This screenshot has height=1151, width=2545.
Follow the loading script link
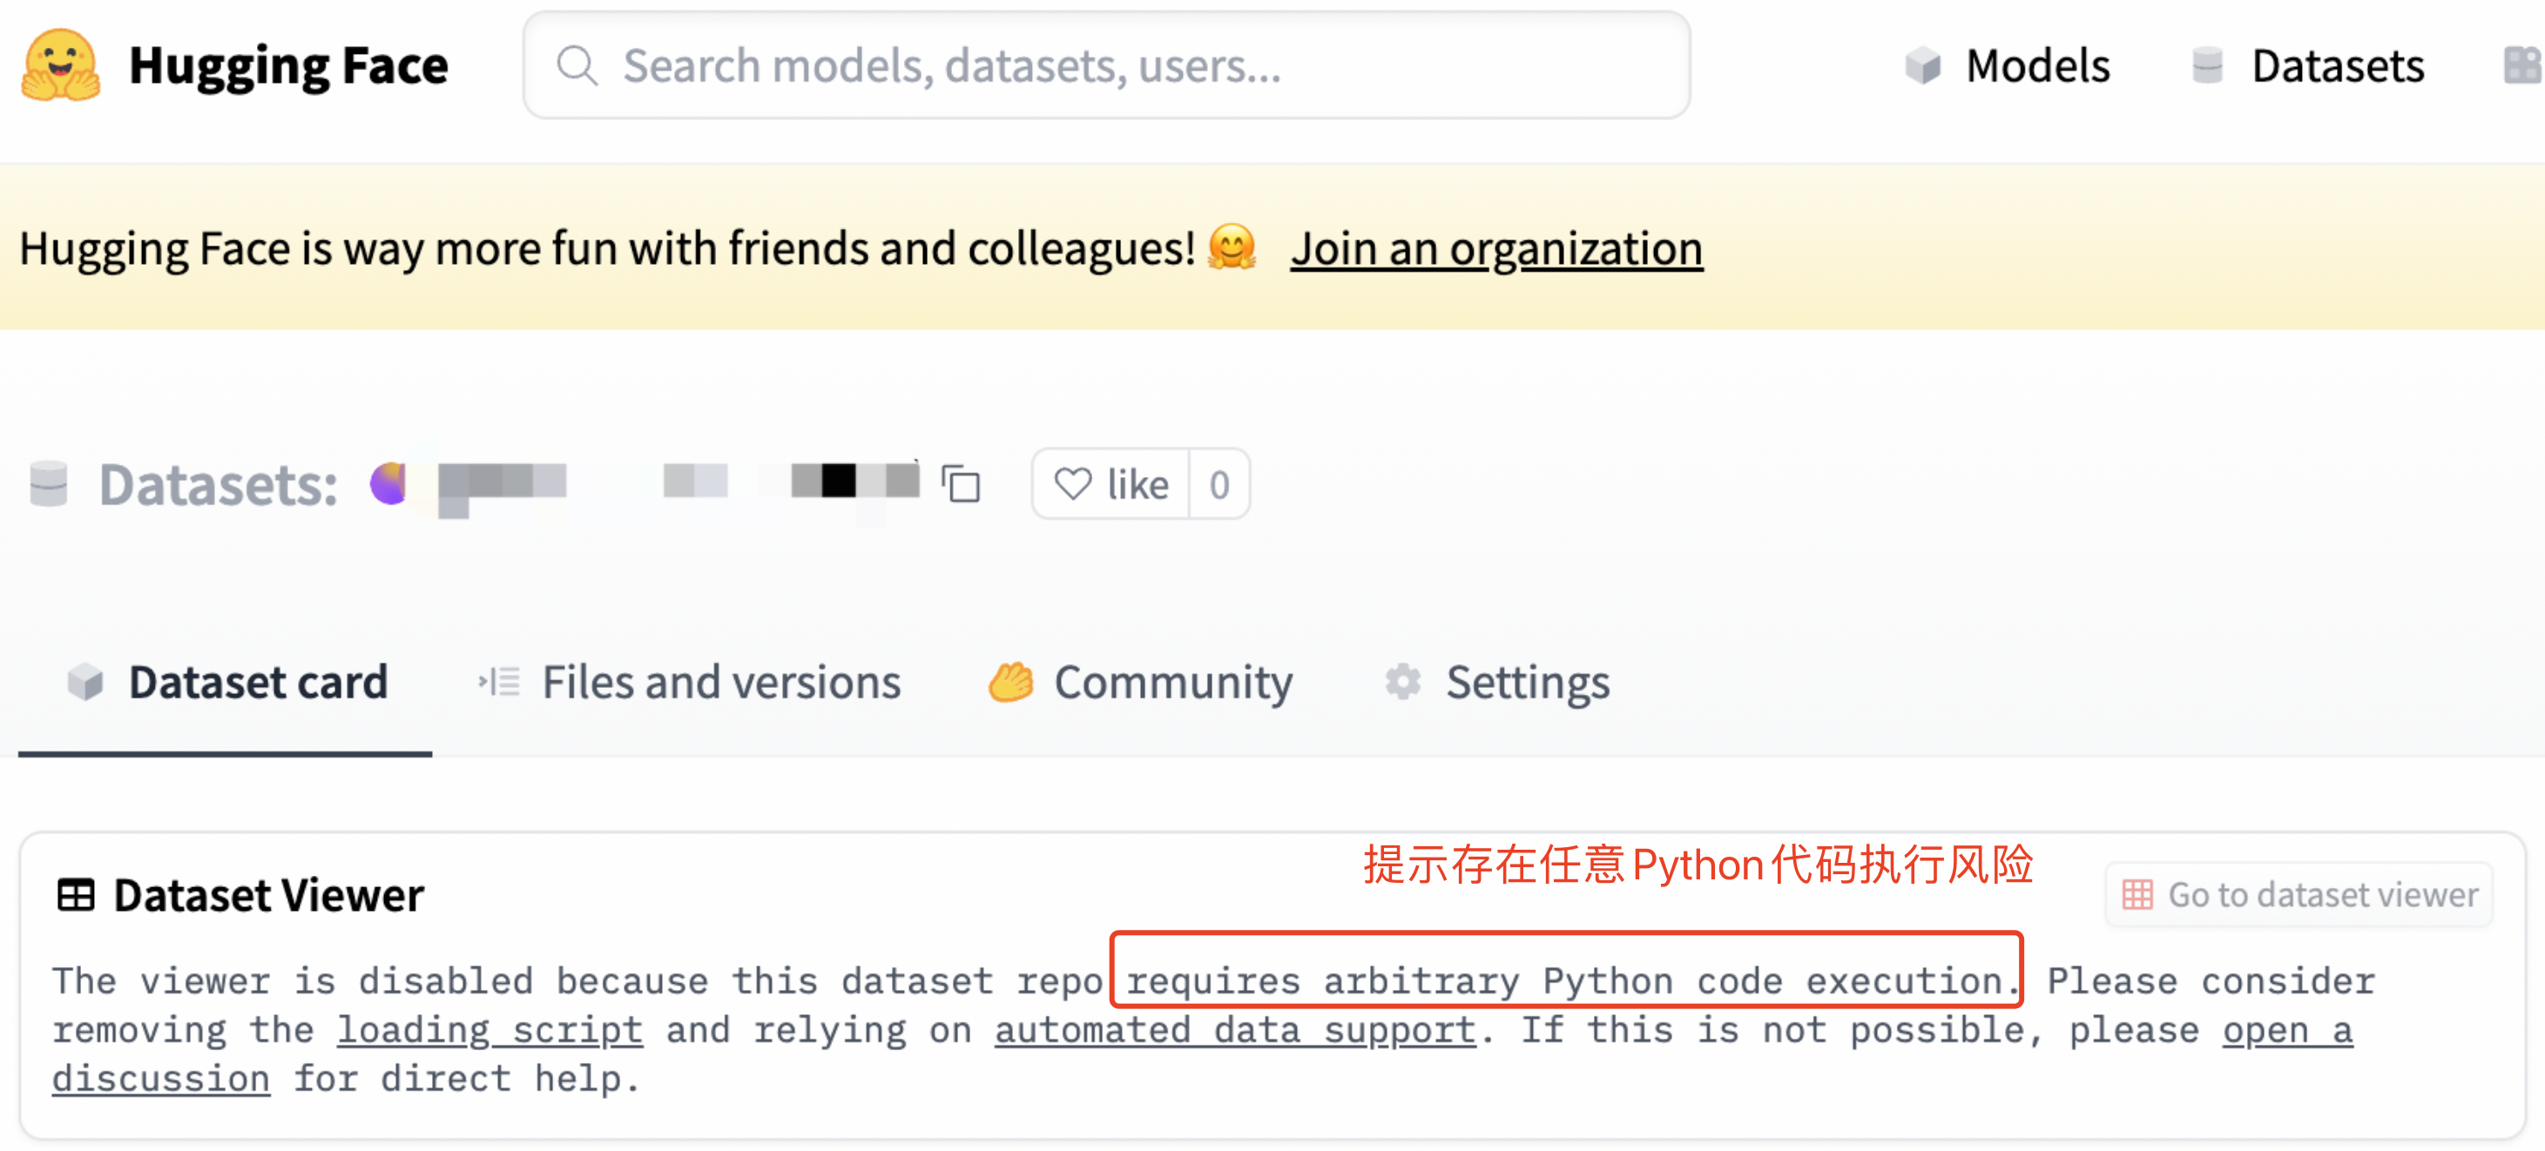click(x=490, y=1029)
